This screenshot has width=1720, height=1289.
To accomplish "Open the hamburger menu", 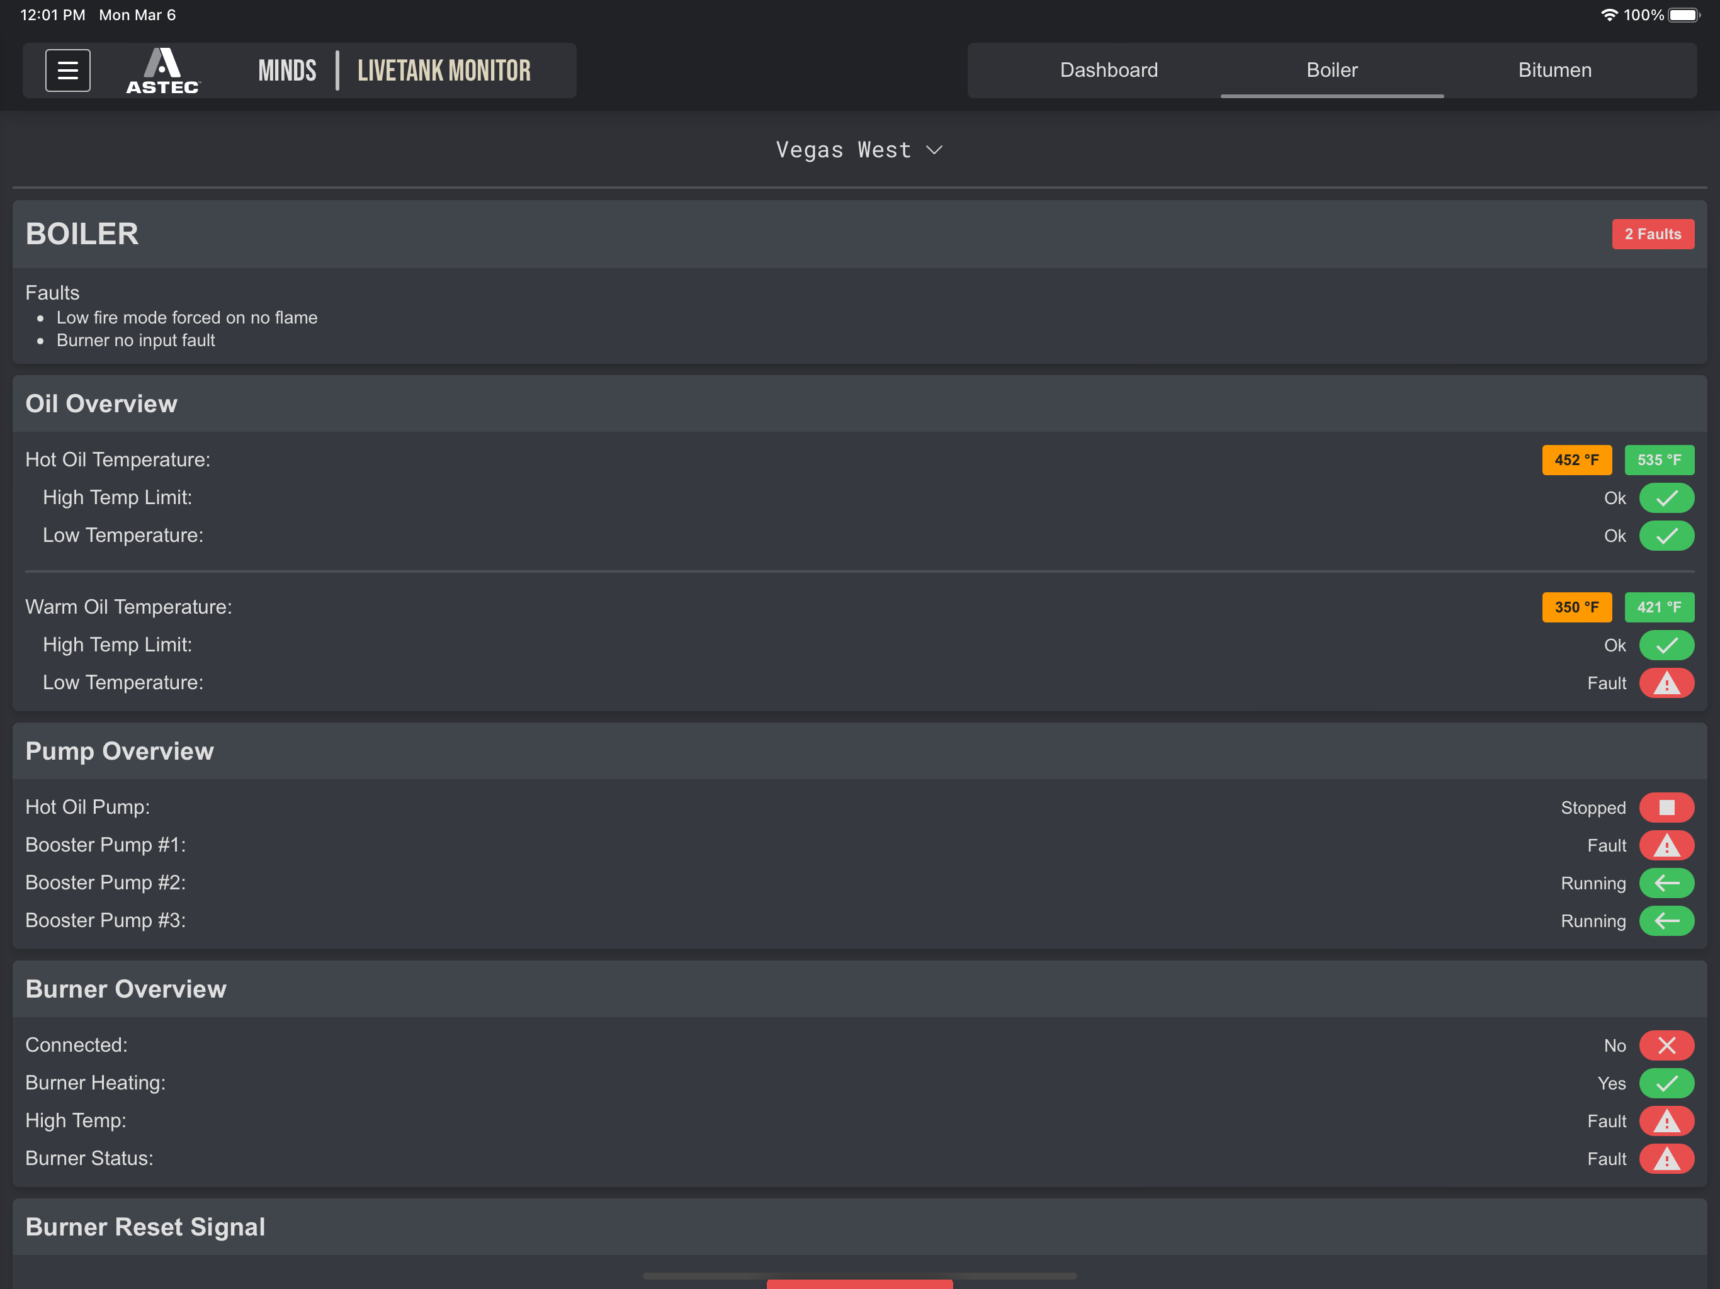I will (67, 70).
